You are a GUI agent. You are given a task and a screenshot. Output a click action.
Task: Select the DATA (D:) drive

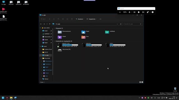[x=92, y=45]
